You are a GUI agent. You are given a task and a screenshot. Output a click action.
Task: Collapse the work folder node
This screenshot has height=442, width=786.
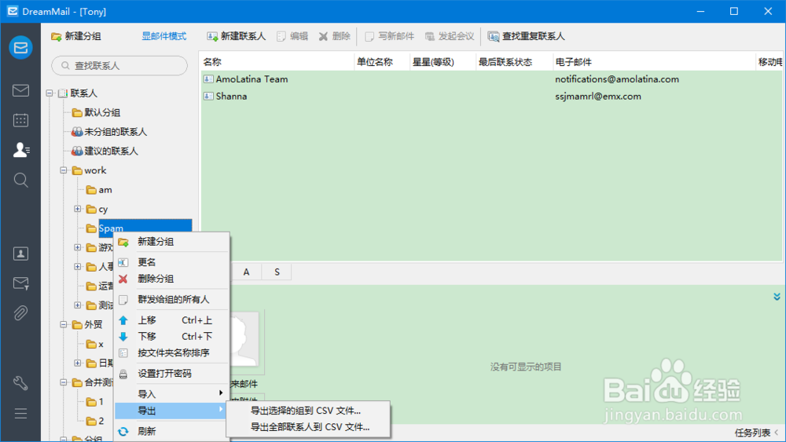coord(64,170)
